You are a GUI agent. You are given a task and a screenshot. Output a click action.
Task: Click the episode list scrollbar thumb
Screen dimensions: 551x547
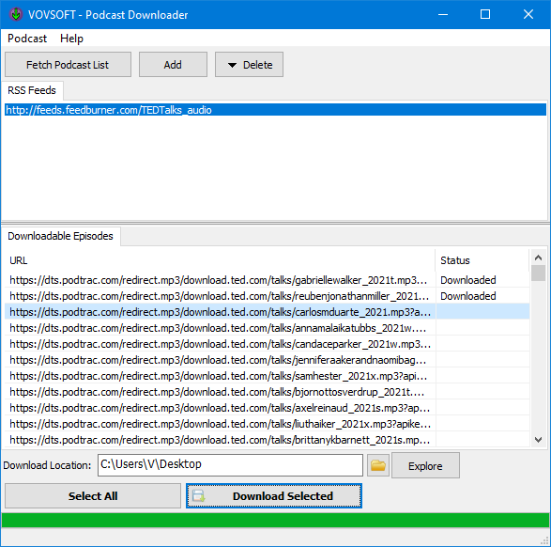(x=538, y=273)
